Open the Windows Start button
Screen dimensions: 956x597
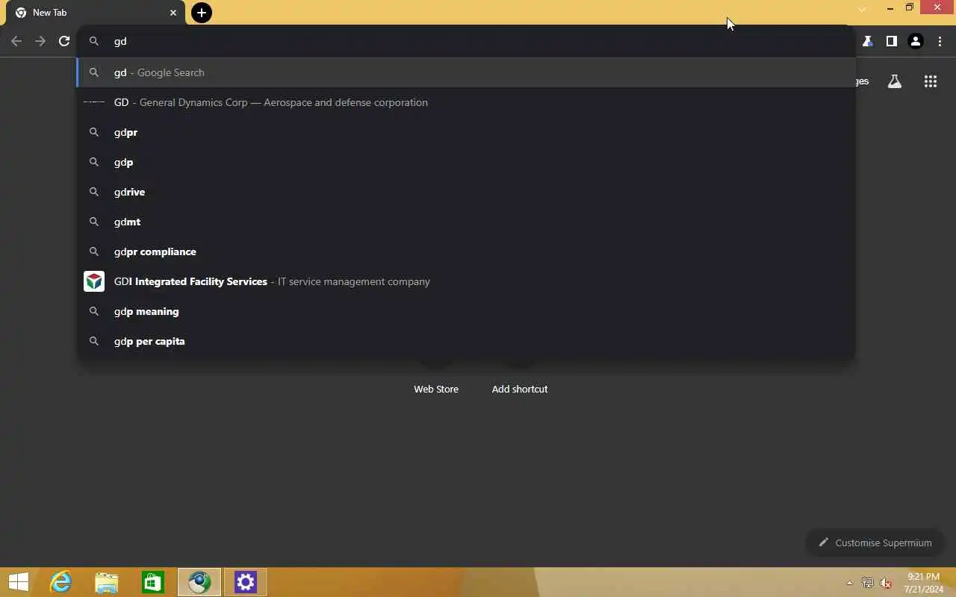click(19, 582)
